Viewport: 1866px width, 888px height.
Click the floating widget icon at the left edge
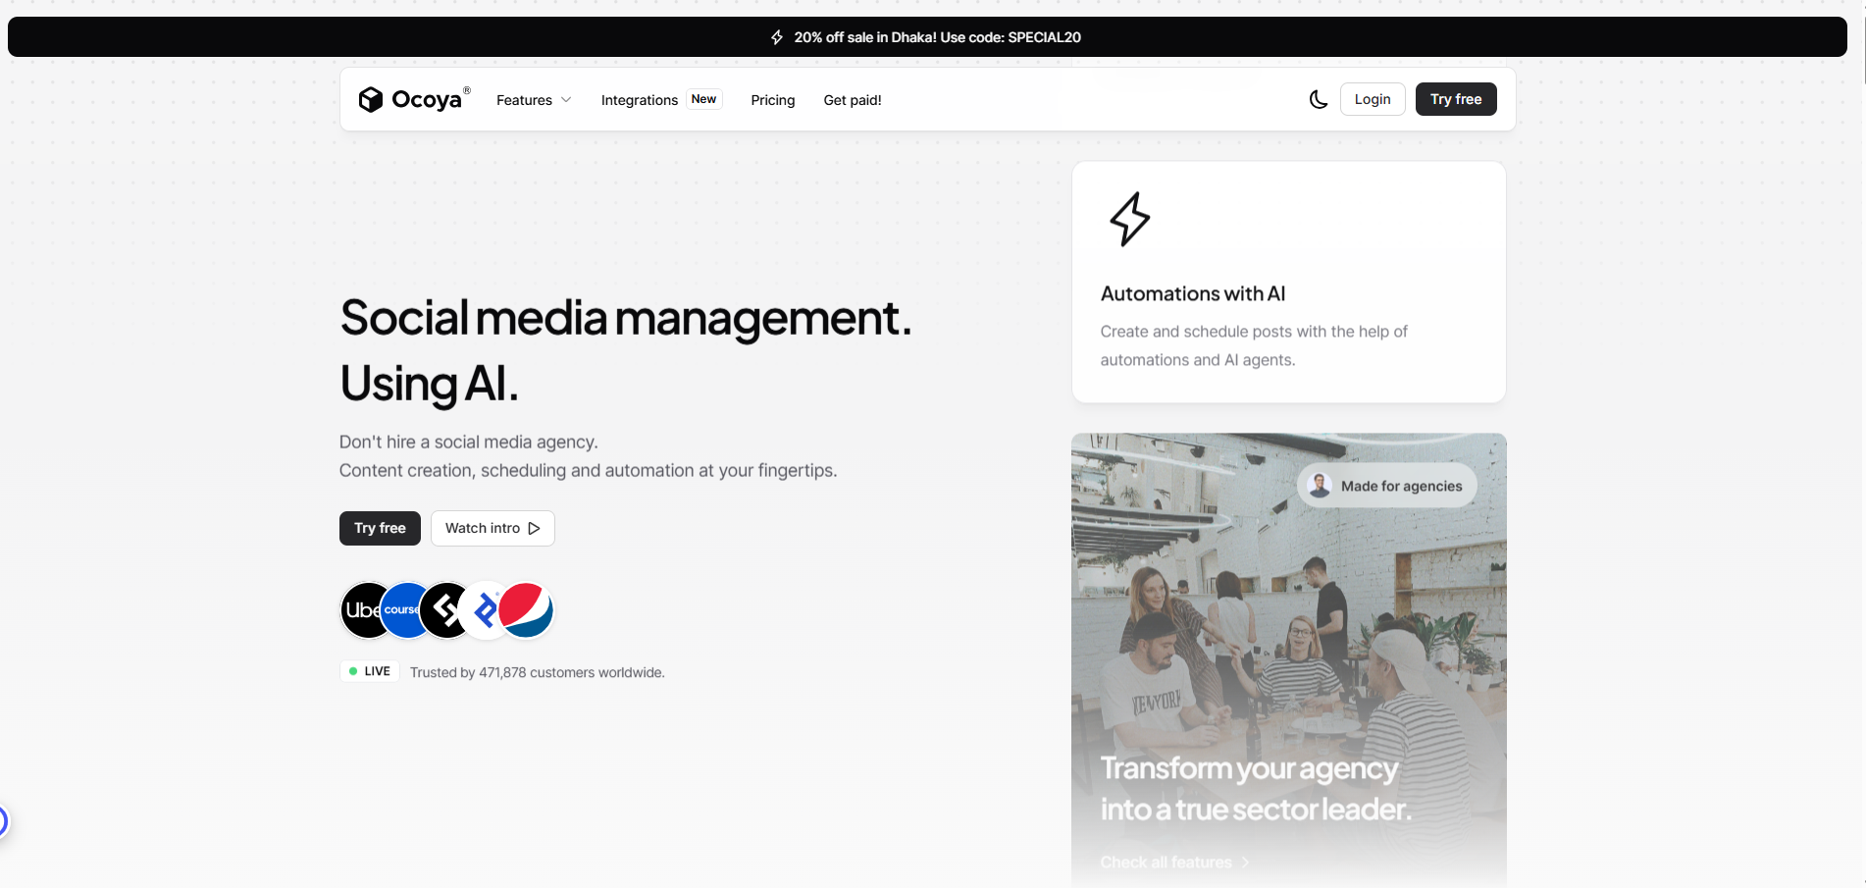coord(3,821)
